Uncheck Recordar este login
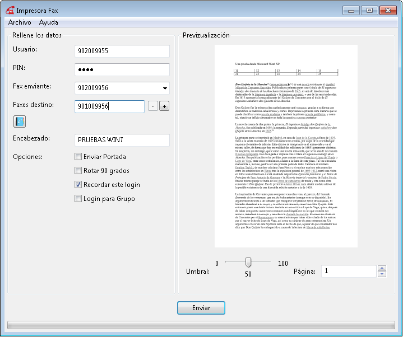 click(x=78, y=185)
